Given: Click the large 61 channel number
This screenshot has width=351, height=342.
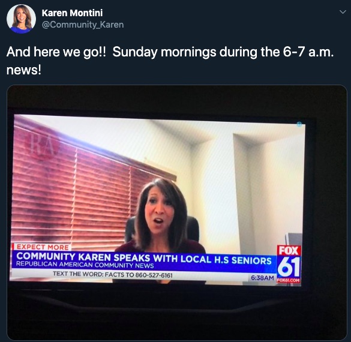Looking at the screenshot, I should pos(289,267).
